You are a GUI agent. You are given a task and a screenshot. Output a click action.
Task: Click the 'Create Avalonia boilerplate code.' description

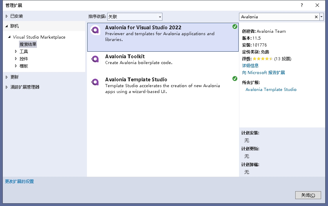(139, 63)
